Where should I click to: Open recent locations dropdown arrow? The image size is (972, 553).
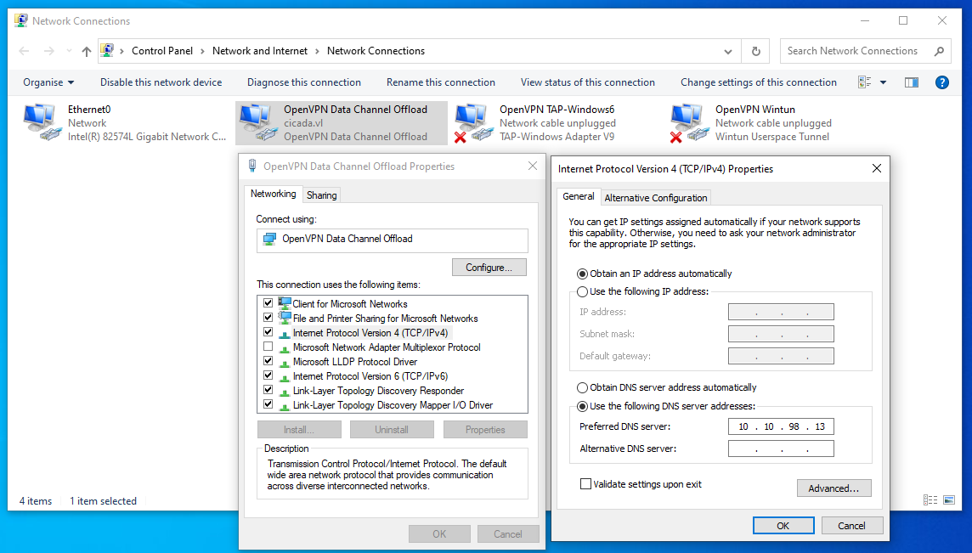tap(68, 52)
